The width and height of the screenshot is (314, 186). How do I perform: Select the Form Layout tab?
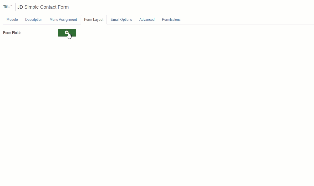94,19
